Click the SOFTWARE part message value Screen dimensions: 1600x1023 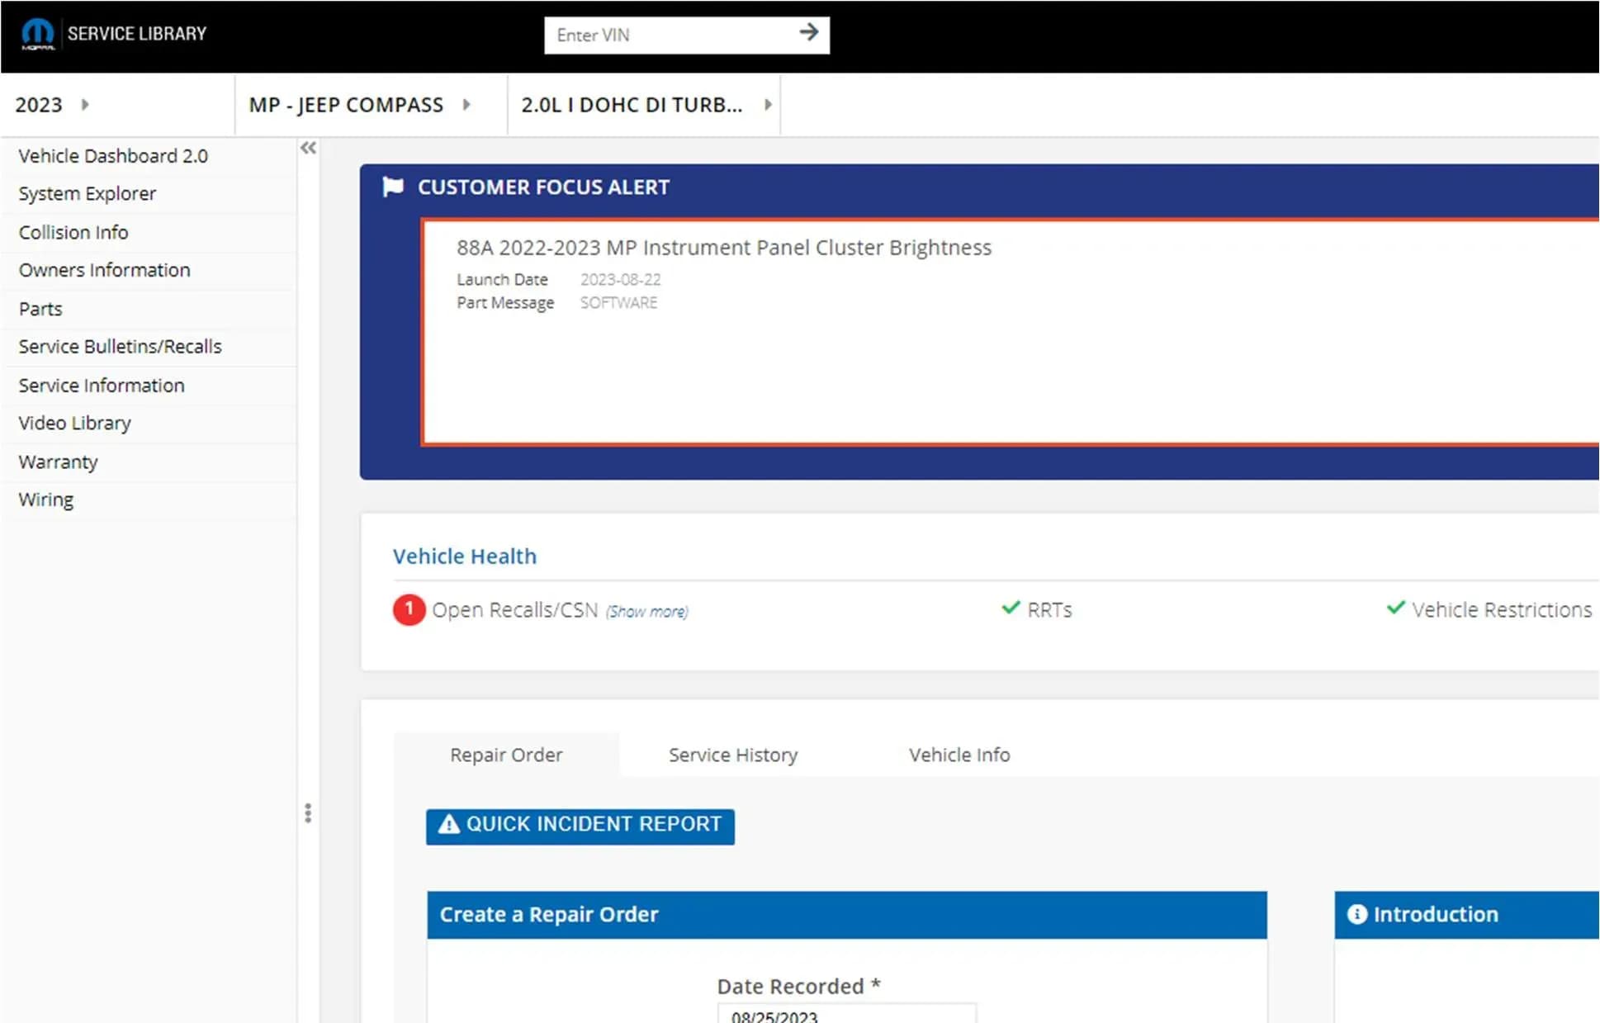tap(619, 303)
